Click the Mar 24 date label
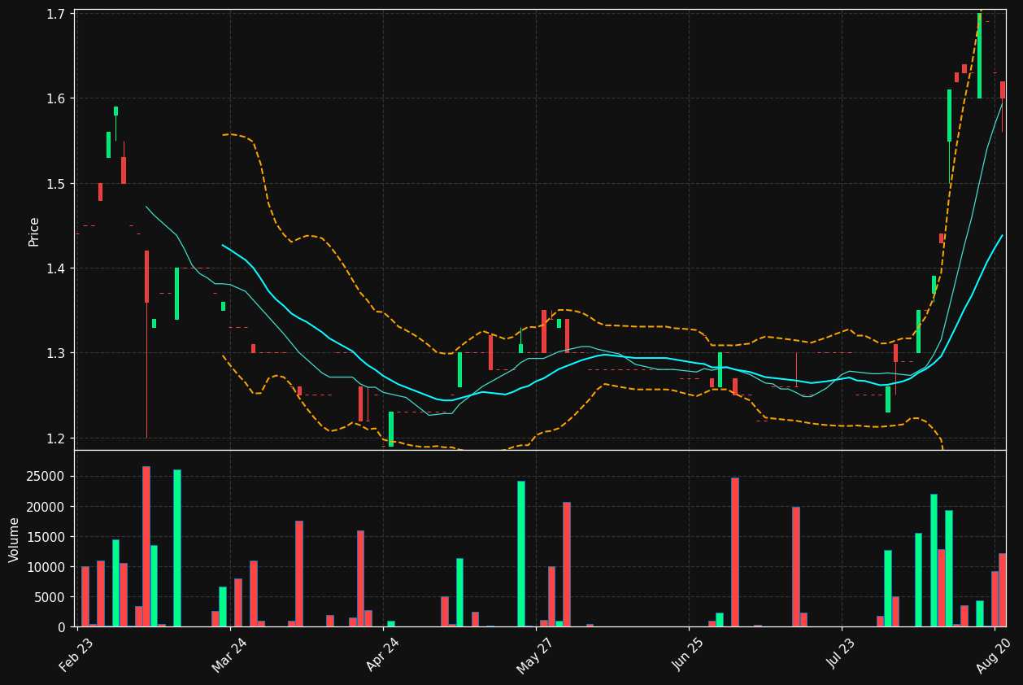This screenshot has width=1023, height=685. point(229,655)
